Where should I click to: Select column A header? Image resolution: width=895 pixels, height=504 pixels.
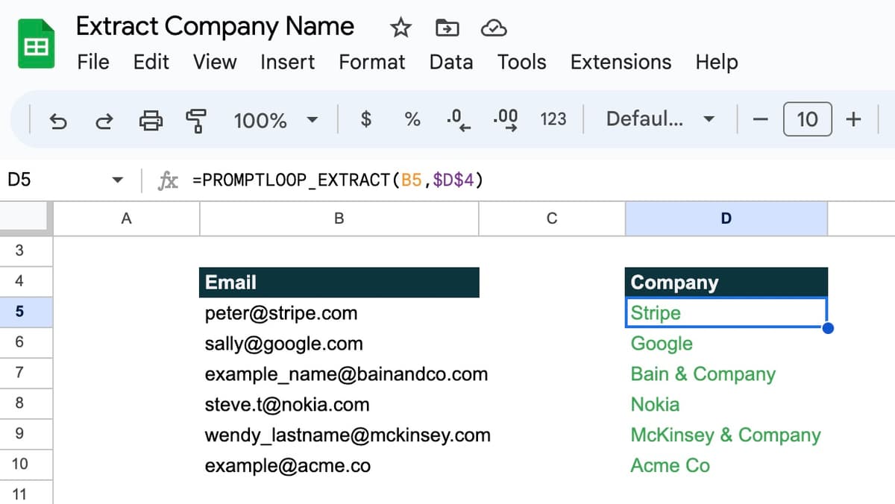[127, 218]
